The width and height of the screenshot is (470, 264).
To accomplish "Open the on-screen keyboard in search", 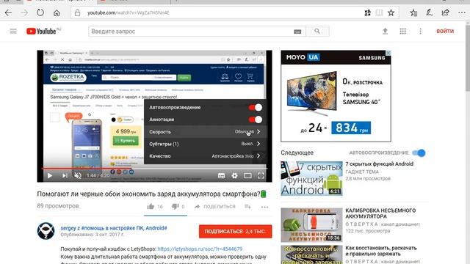I will coord(297,32).
